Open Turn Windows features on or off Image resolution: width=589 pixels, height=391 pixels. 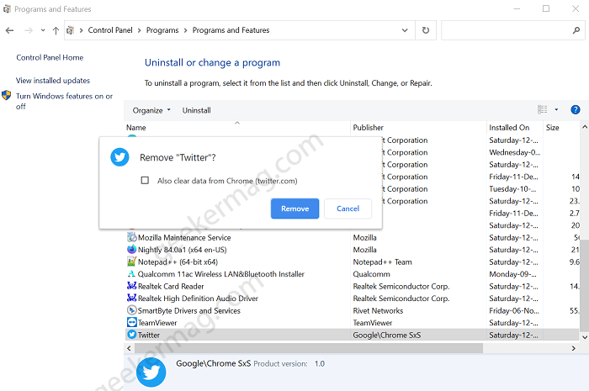click(64, 101)
